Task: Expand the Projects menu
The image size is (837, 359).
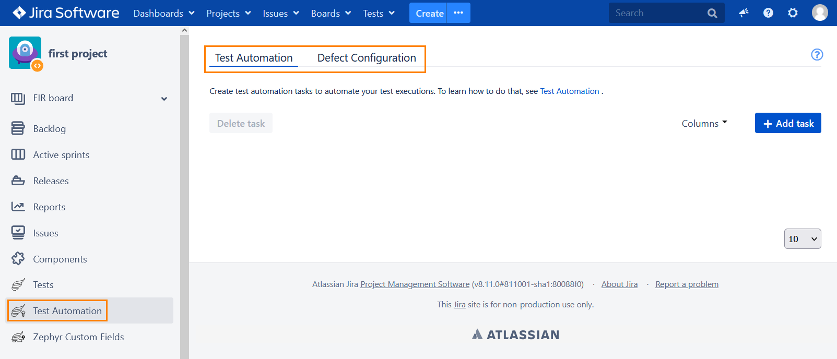Action: click(x=229, y=13)
